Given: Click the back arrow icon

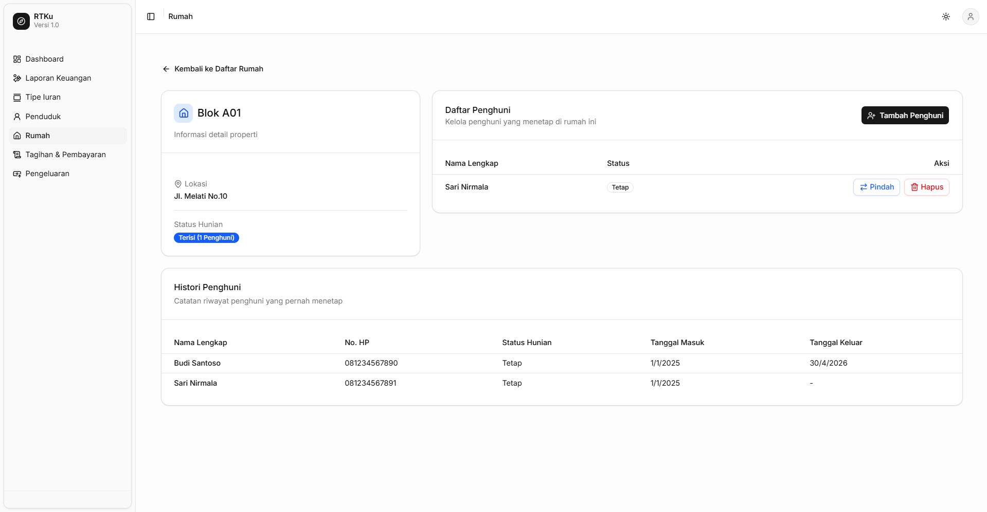Looking at the screenshot, I should point(166,69).
